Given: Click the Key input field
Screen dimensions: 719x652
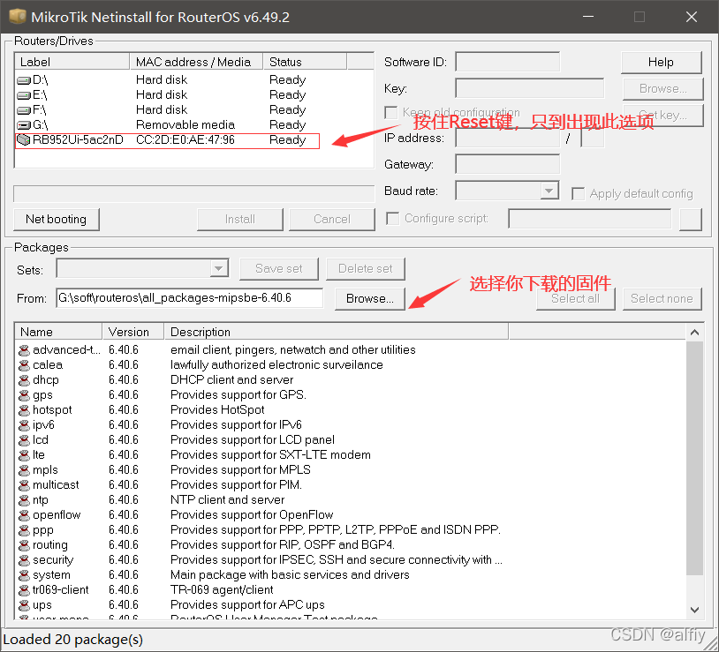Looking at the screenshot, I should click(x=530, y=88).
